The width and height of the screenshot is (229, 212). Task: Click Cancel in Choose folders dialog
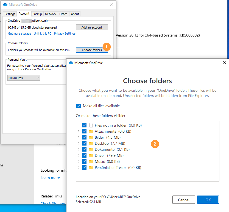coord(184,200)
